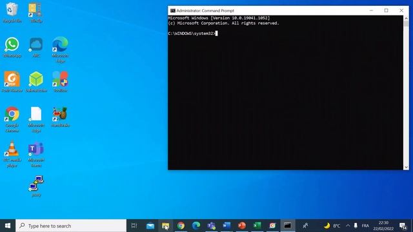The width and height of the screenshot is (413, 232).
Task: Minimize the Command Prompt window
Action: point(371,10)
